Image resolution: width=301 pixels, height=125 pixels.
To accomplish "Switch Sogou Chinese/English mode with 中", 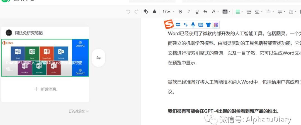I will pyautogui.click(x=178, y=25).
